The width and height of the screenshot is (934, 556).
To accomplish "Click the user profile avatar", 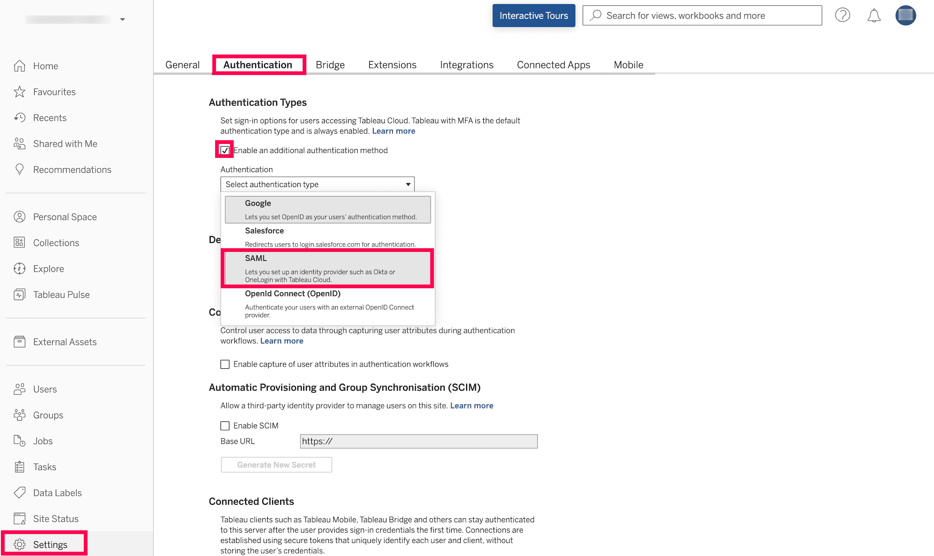I will (x=905, y=15).
